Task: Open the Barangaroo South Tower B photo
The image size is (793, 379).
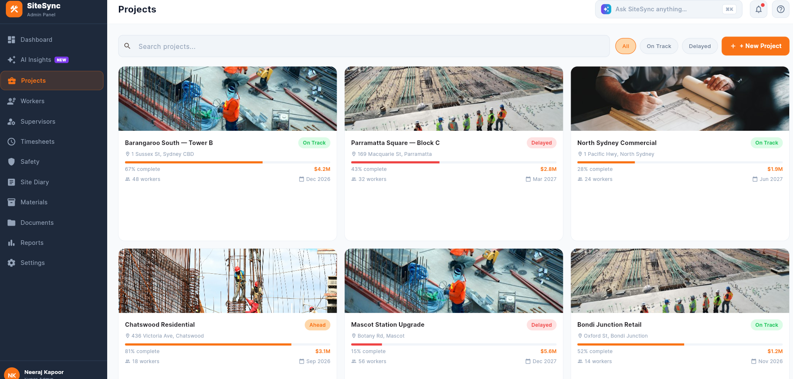Action: coord(228,99)
